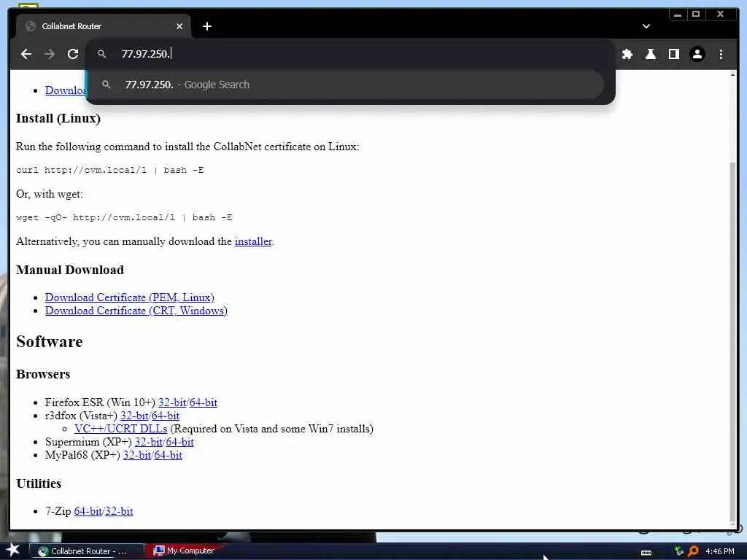Switch to the Collabnet Router tab
This screenshot has height=560, width=747.
[x=104, y=26]
